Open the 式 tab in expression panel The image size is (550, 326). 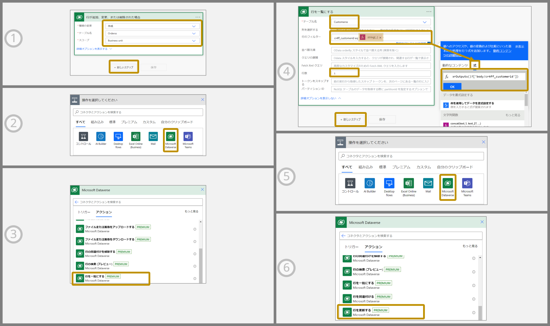tap(475, 65)
